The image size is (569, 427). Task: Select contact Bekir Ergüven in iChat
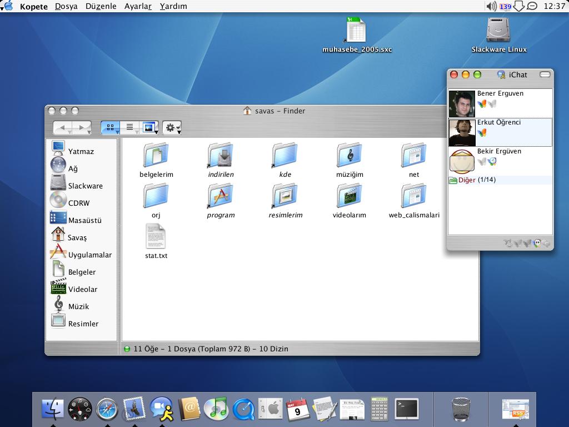500,161
